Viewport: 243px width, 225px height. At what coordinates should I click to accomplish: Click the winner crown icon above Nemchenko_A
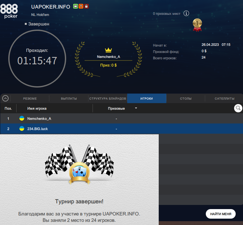[108, 50]
